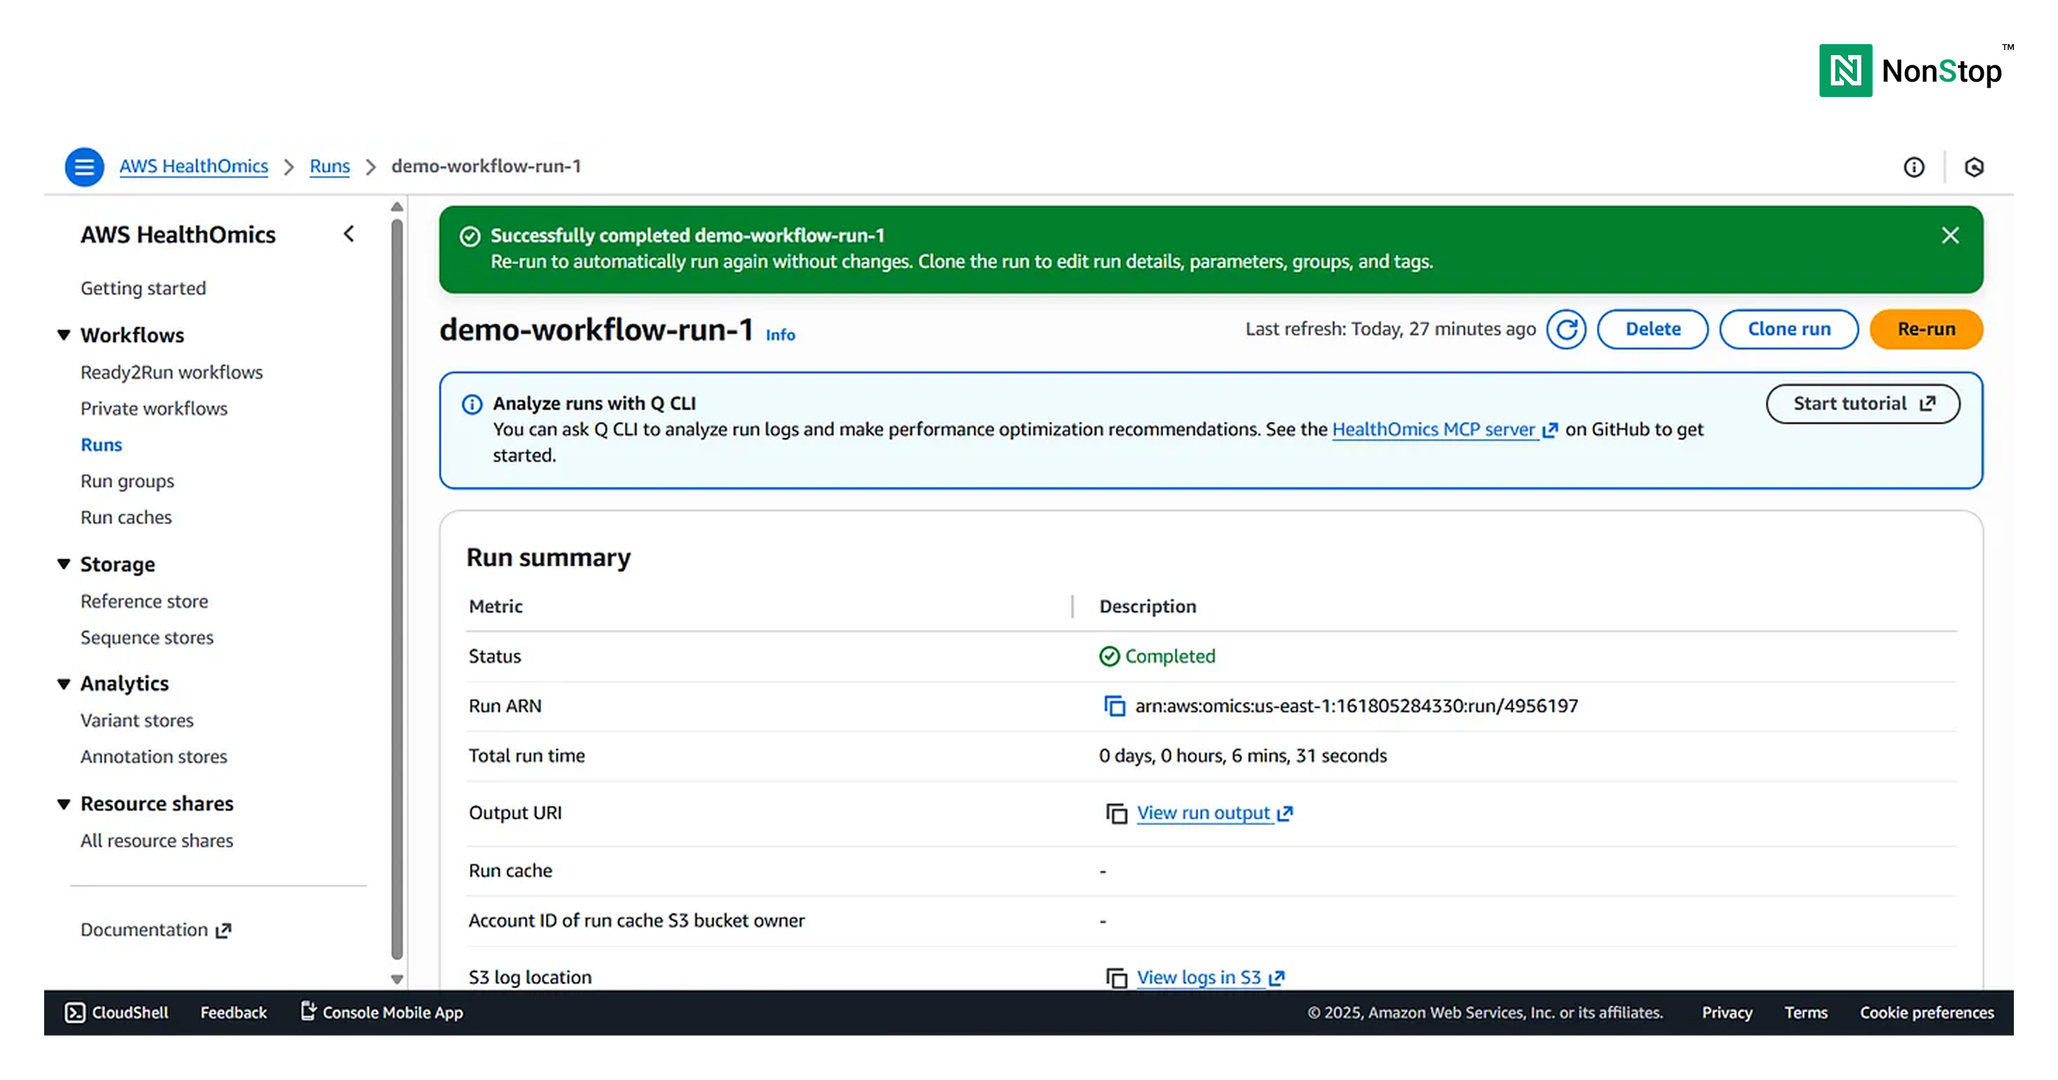Click the sidebar scrollbar down arrow
Image resolution: width=2058 pixels, height=1080 pixels.
point(396,978)
